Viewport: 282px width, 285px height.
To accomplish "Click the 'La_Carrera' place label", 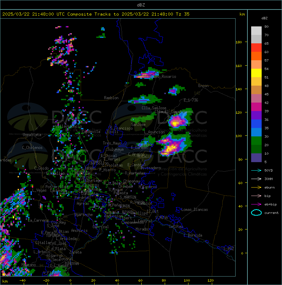I will (38, 220).
